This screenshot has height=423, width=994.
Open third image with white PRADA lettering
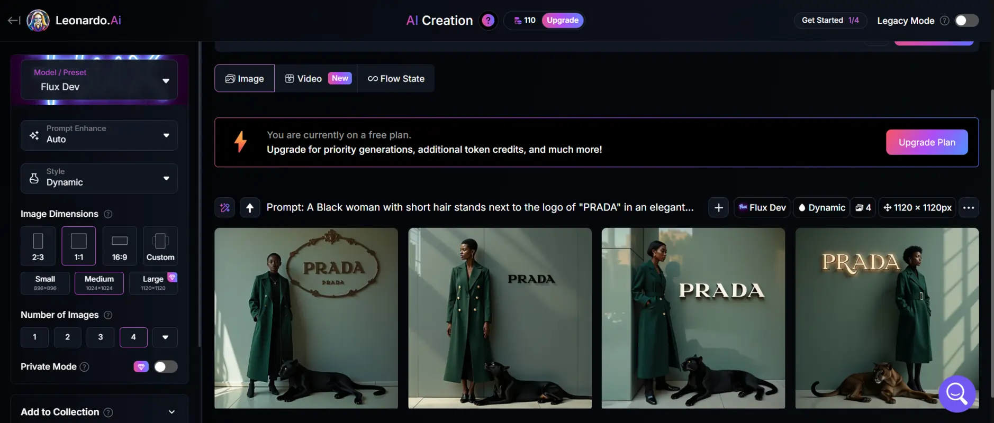(x=693, y=318)
